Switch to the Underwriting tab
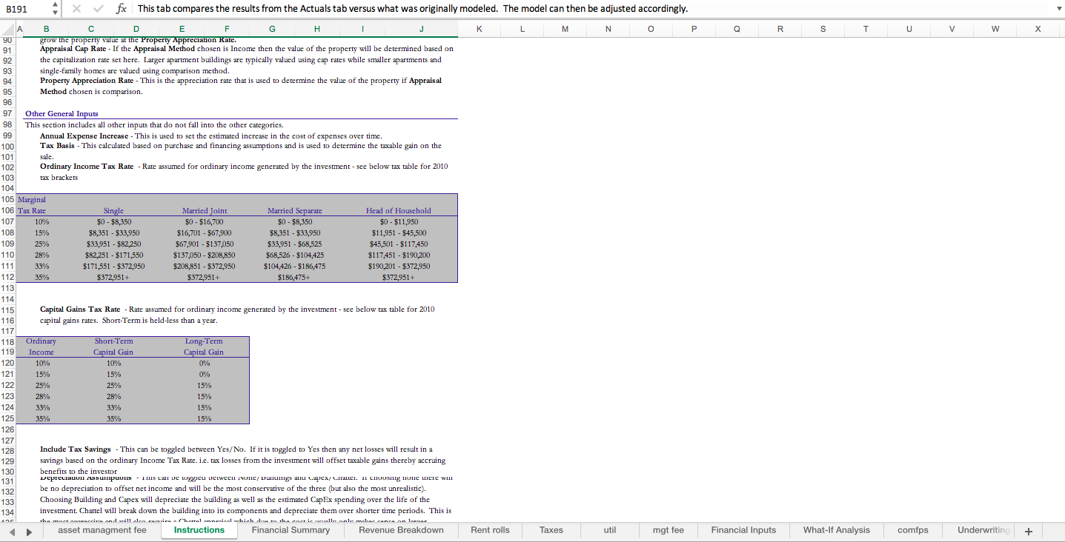Viewport: 1065px width, 542px height. coord(982,530)
